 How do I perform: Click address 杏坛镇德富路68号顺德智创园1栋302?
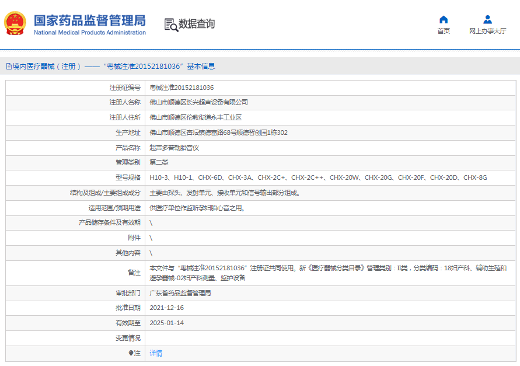(237, 133)
